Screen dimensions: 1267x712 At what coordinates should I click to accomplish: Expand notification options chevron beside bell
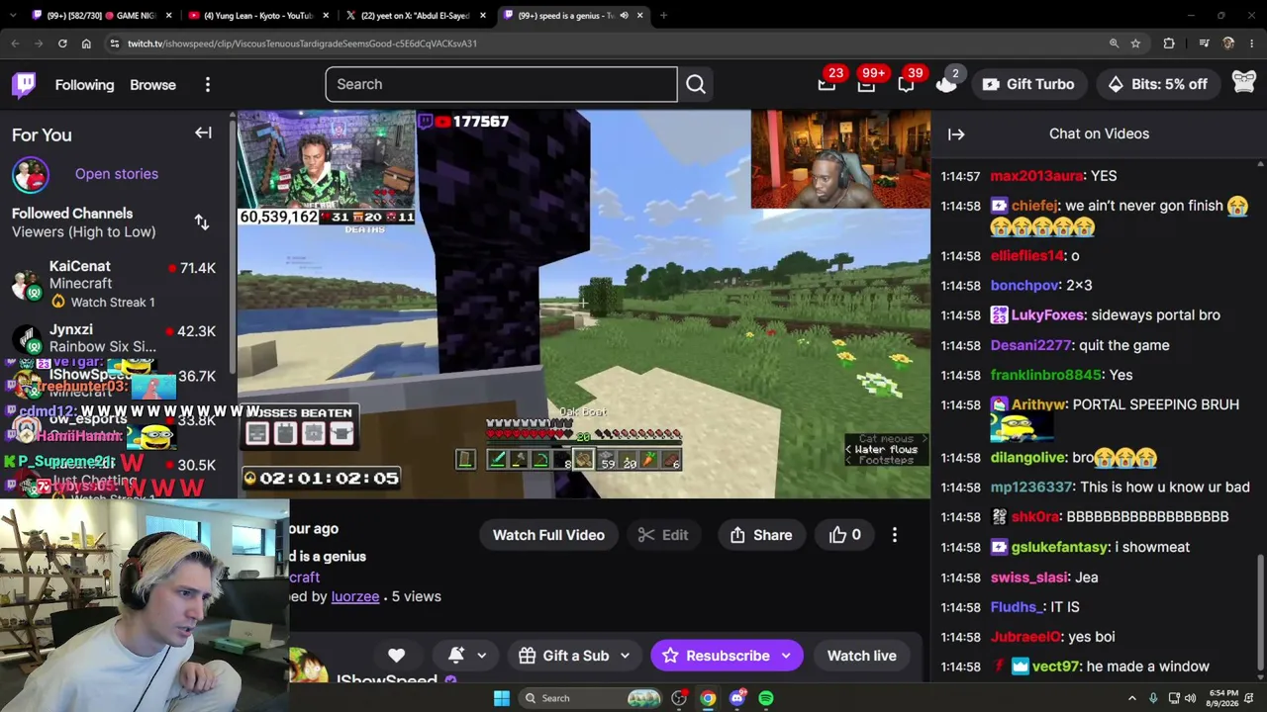coord(482,656)
